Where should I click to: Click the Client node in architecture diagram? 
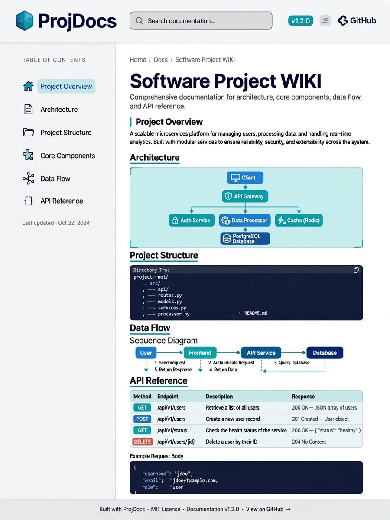[x=245, y=178]
